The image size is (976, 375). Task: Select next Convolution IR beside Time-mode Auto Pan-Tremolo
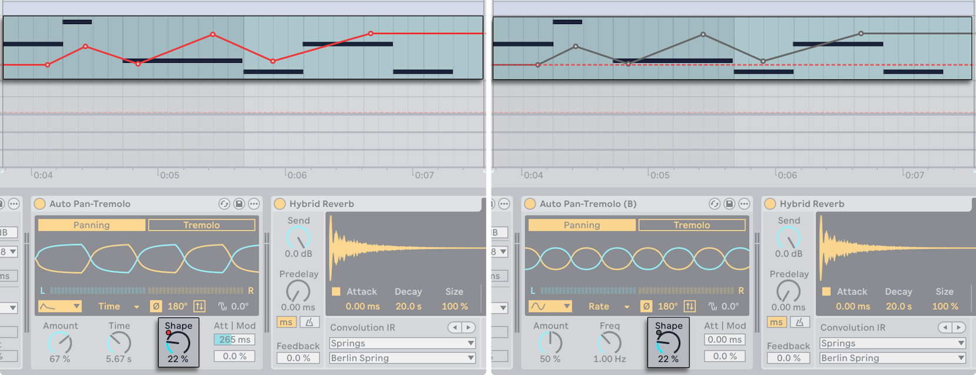click(468, 327)
